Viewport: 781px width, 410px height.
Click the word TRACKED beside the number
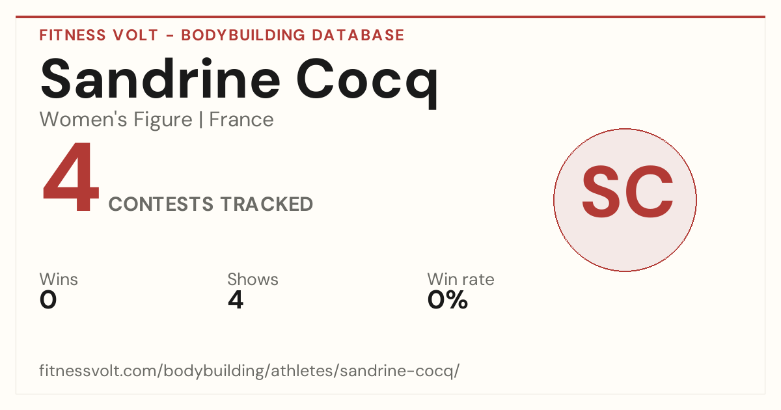click(x=266, y=204)
